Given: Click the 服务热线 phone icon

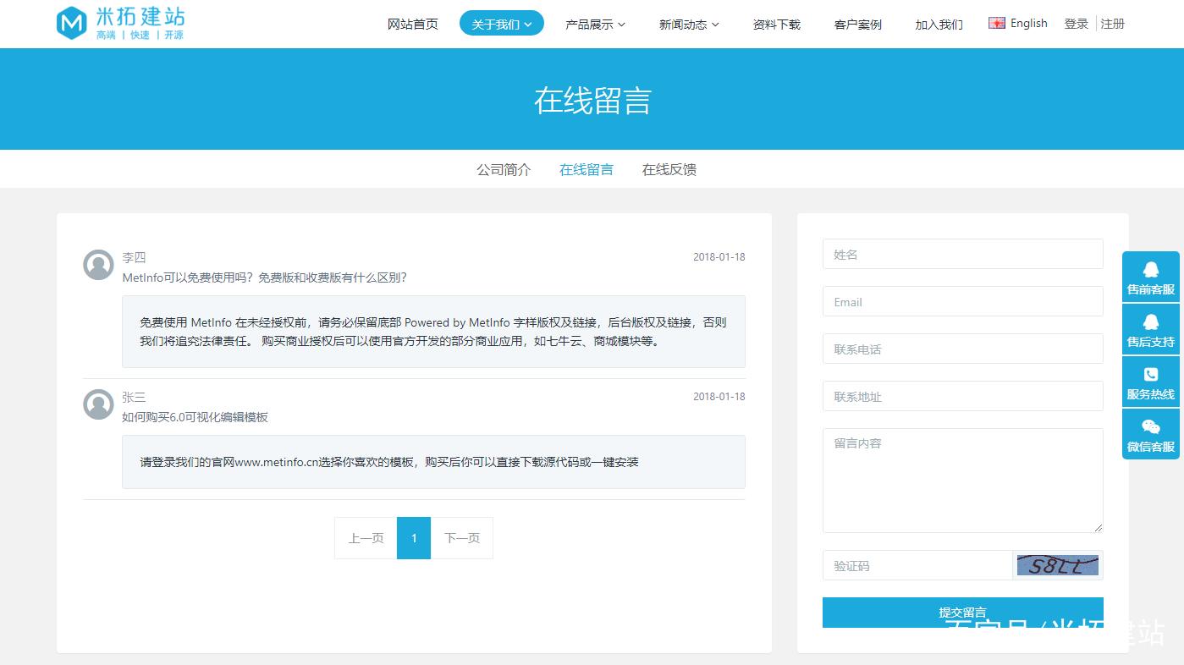Looking at the screenshot, I should tap(1150, 381).
